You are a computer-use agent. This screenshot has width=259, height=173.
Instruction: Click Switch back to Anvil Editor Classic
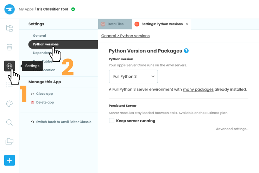click(63, 122)
